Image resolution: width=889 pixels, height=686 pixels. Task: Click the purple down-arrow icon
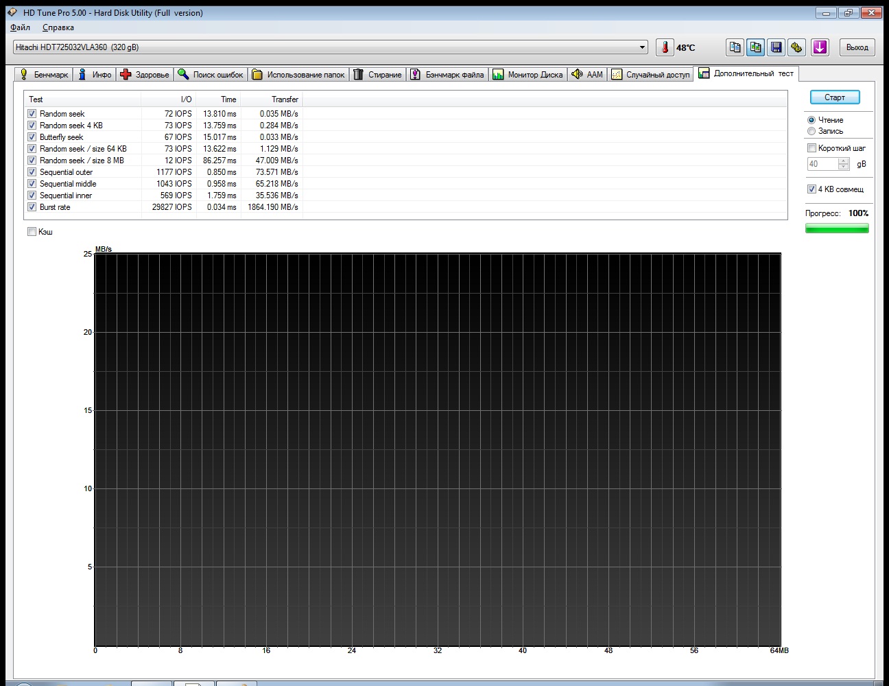[x=820, y=47]
